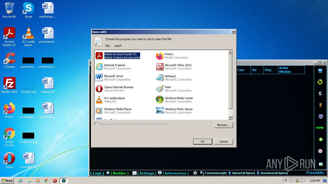Choose Windows Photo Viewer in list
This screenshot has width=328, height=184.
(x=175, y=111)
